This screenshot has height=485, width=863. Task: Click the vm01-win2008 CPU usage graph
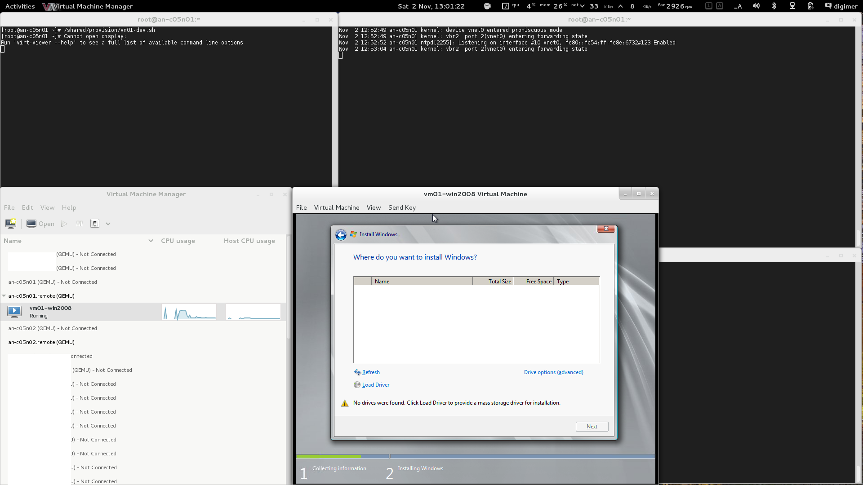(x=189, y=312)
